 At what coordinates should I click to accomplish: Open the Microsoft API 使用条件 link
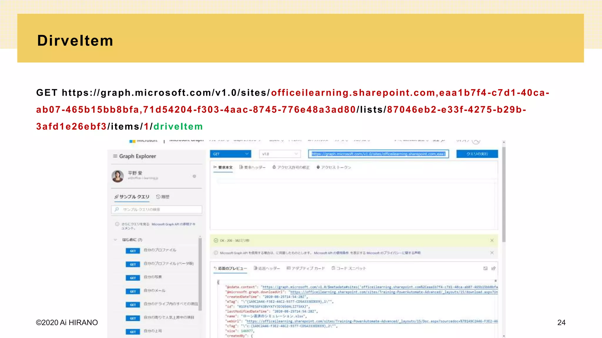coord(331,253)
